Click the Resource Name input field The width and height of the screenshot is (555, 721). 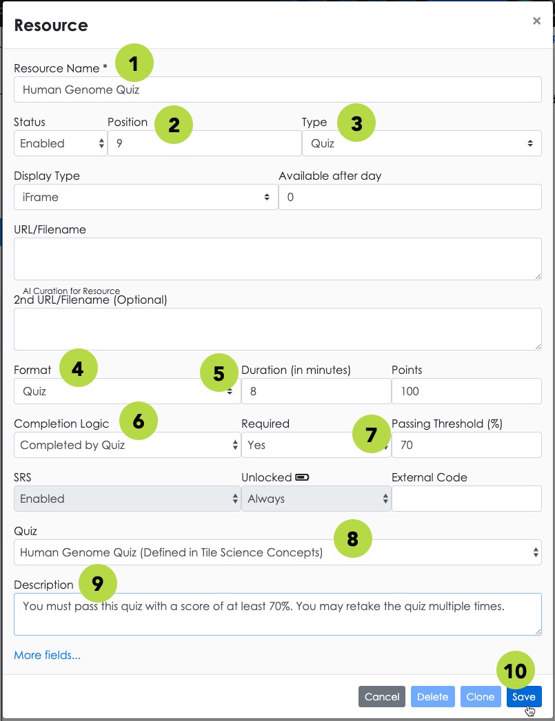277,90
